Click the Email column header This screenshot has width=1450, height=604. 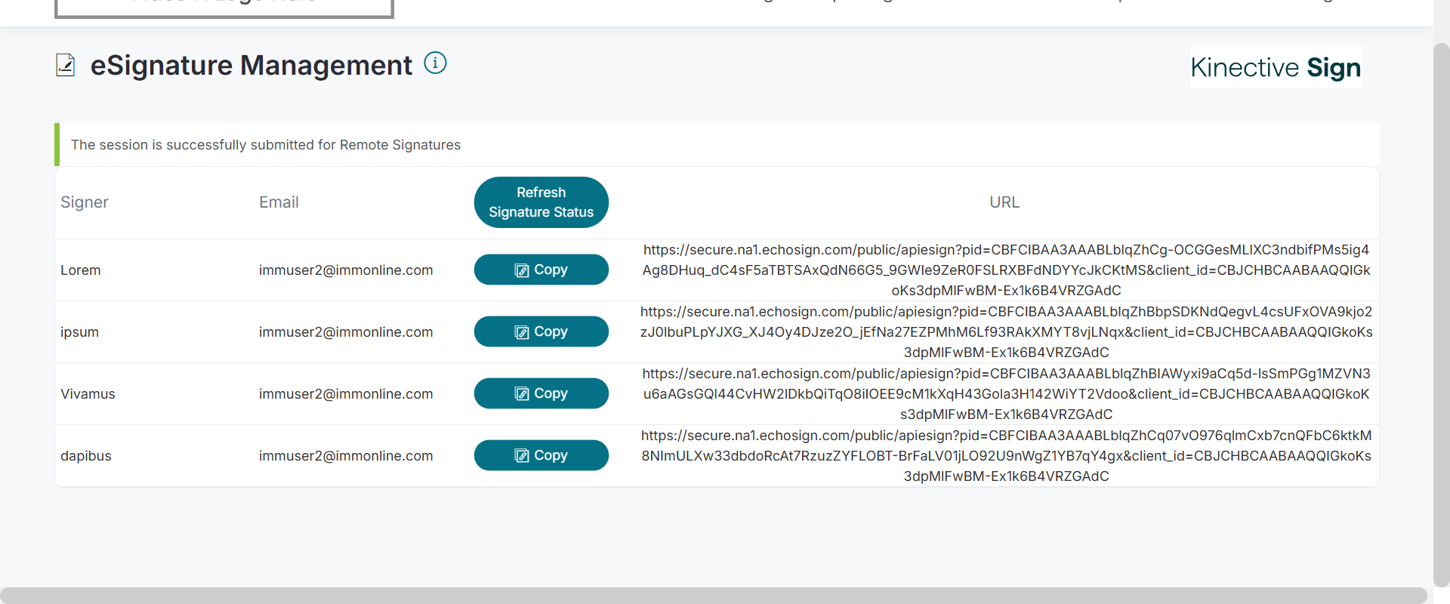tap(279, 202)
